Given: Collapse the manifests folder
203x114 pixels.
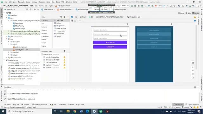Looking at the screenshot, I should point(6,15).
